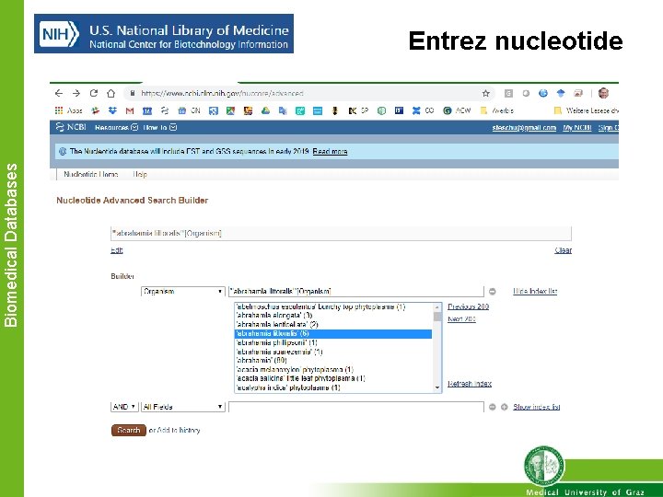Click the Show index list link
This screenshot has height=497, width=663.
pyautogui.click(x=537, y=407)
